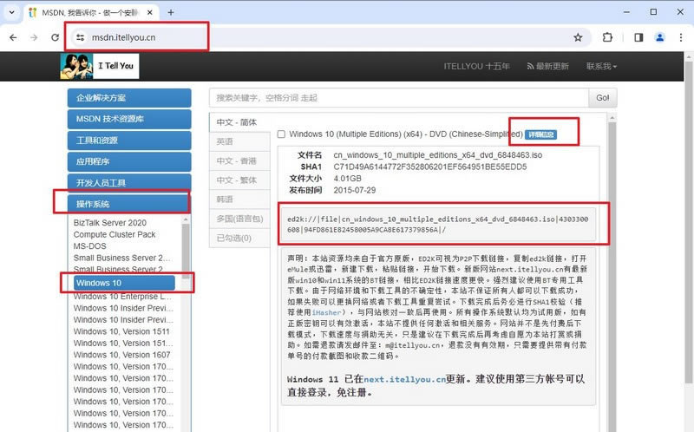Viewport: 694px width, 432px height.
Task: Expand the 操作系统 category panel
Action: [x=128, y=204]
